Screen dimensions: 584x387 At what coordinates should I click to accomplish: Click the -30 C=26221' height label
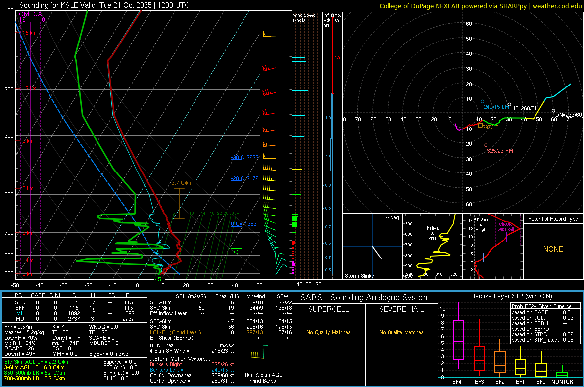pos(246,157)
